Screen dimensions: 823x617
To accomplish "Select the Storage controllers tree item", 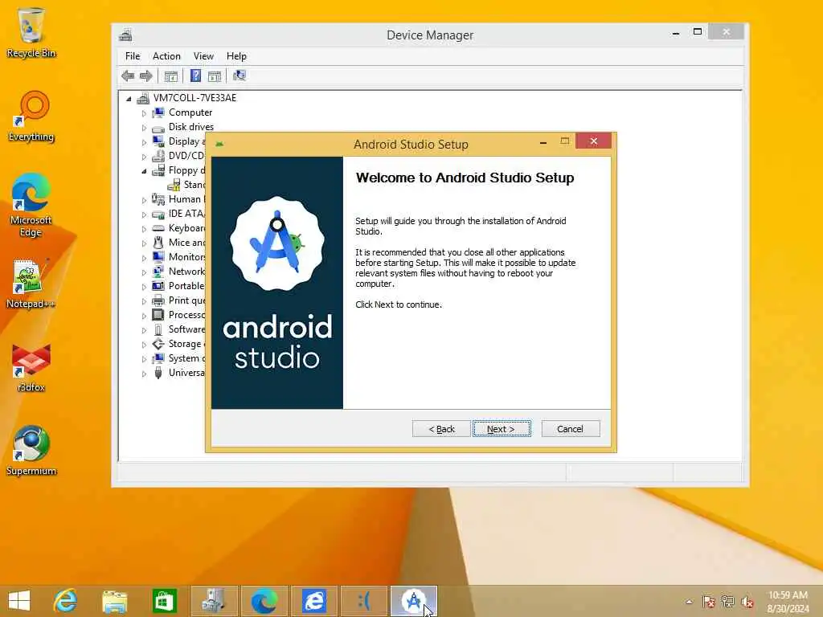I will 186,344.
